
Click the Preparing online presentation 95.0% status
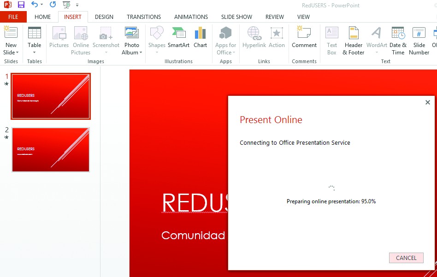tap(331, 201)
